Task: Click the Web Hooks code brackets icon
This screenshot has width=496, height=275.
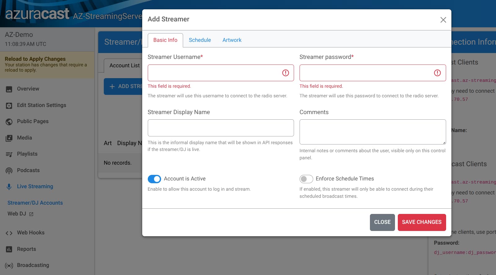Action: point(9,233)
